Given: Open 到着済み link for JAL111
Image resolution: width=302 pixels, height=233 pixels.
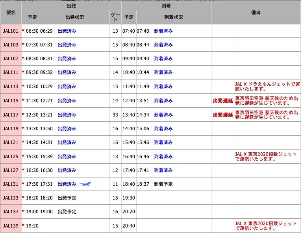Looking at the screenshot, I should (163, 72).
